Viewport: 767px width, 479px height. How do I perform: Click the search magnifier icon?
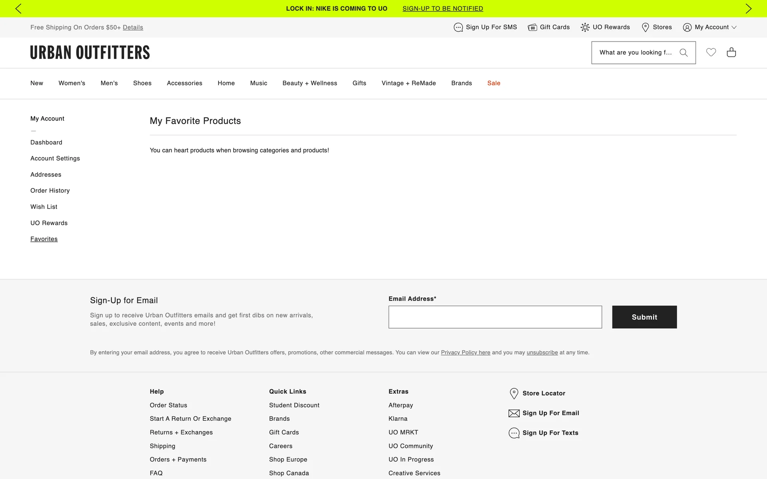(x=684, y=53)
